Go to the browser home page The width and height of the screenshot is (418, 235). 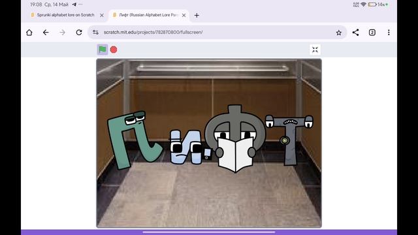click(x=29, y=33)
